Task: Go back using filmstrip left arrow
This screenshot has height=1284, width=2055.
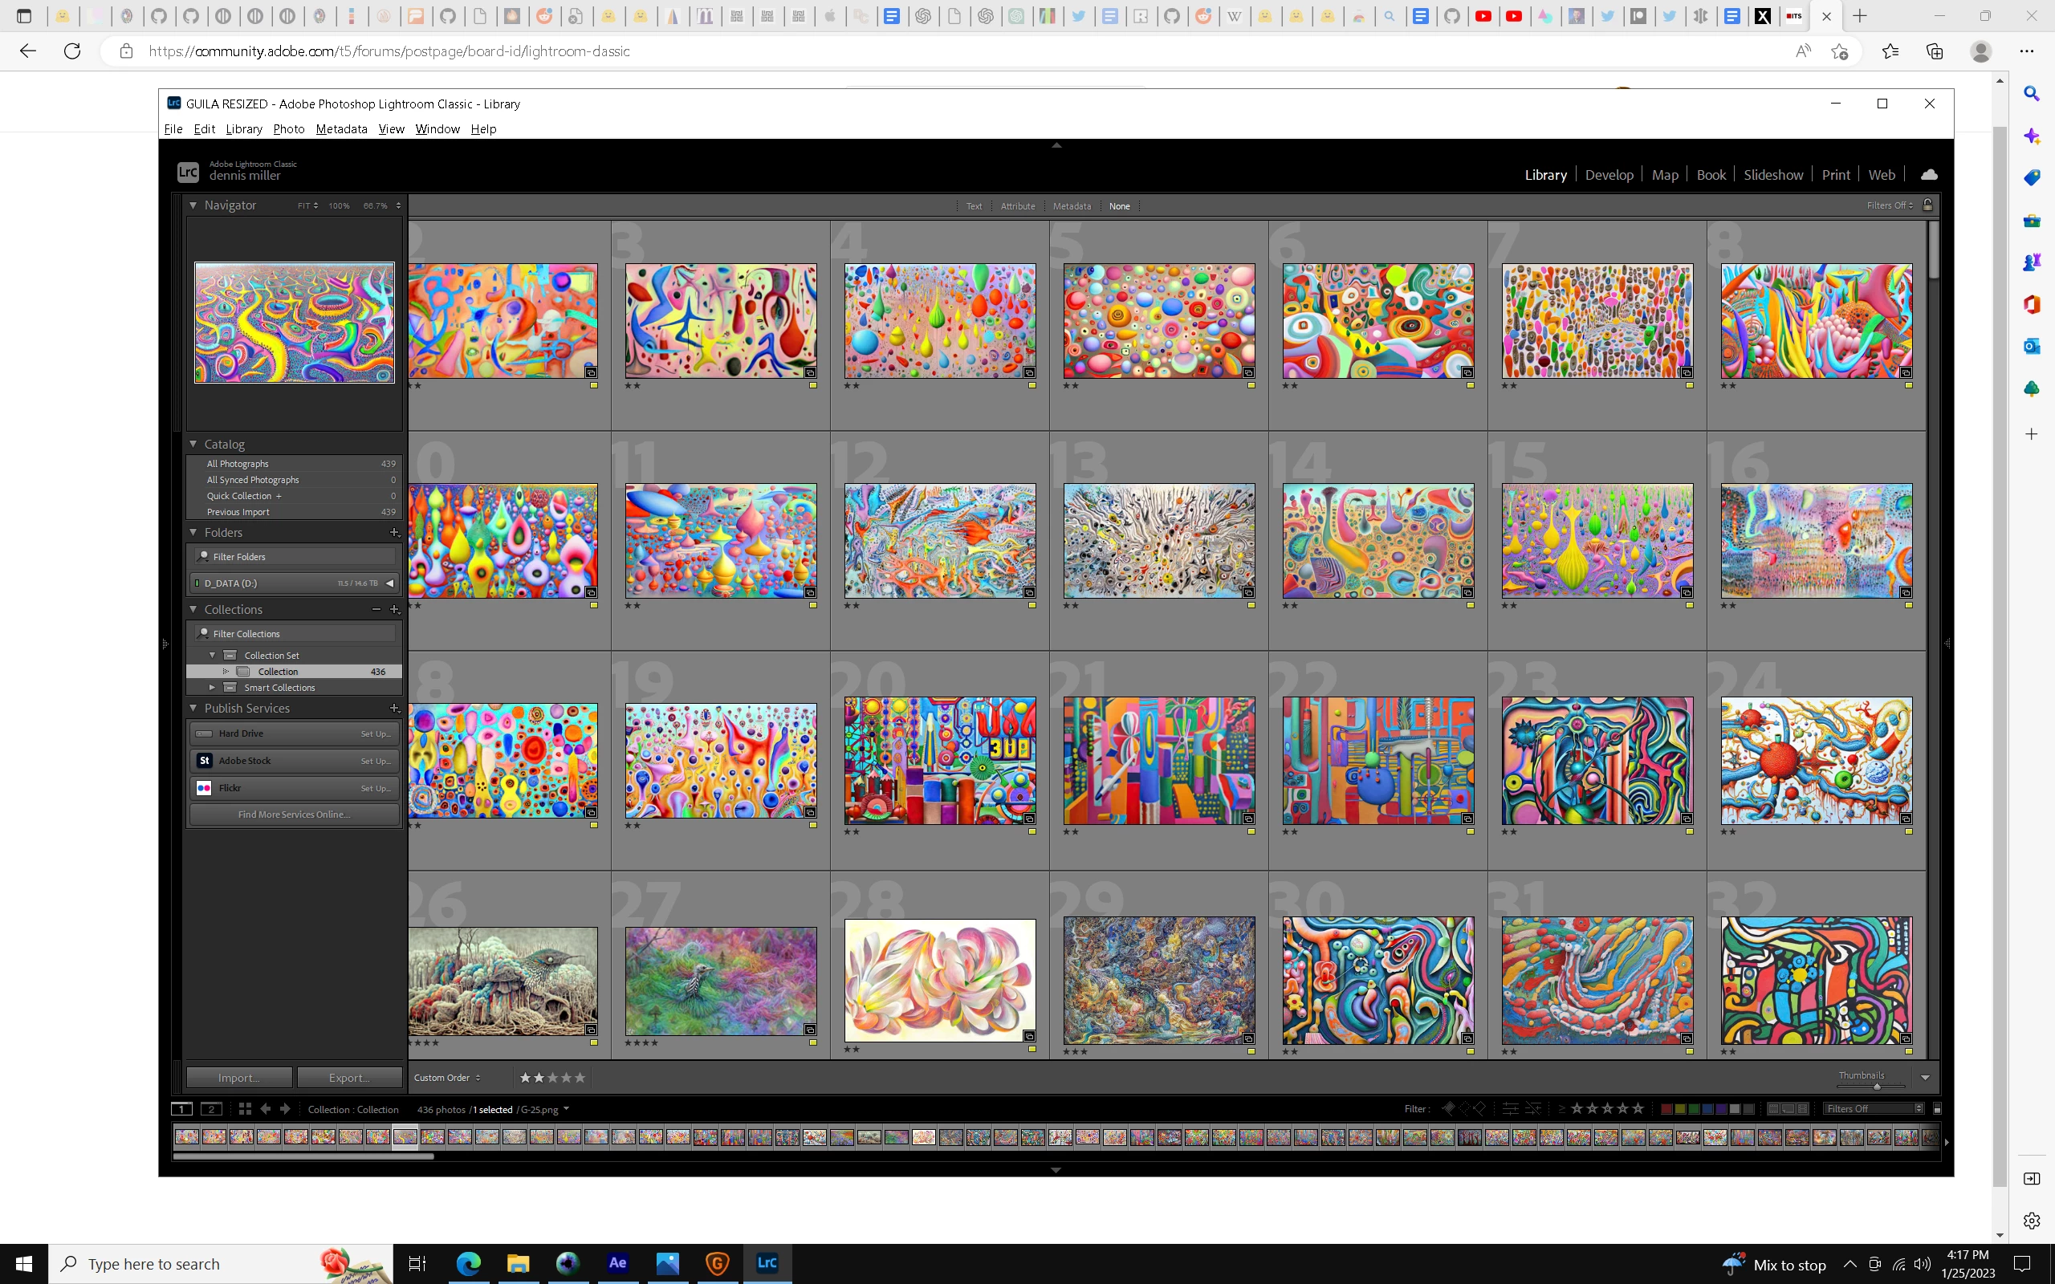Action: click(x=266, y=1109)
